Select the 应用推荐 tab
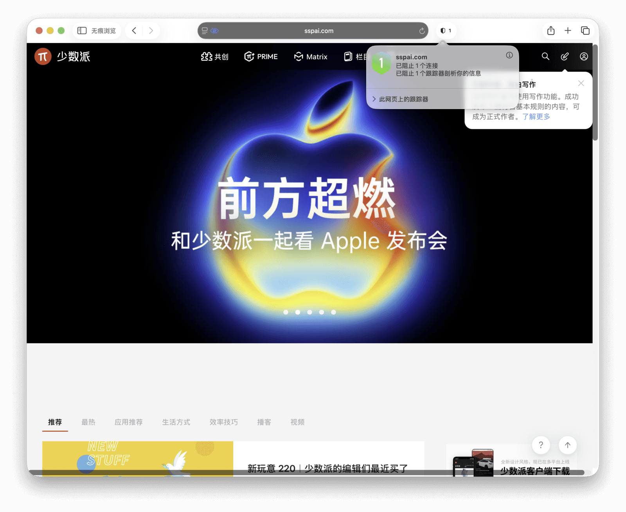Viewport: 626px width, 512px height. 128,422
